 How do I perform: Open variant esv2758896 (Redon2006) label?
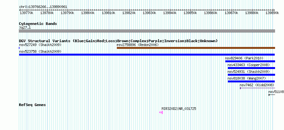138,45
